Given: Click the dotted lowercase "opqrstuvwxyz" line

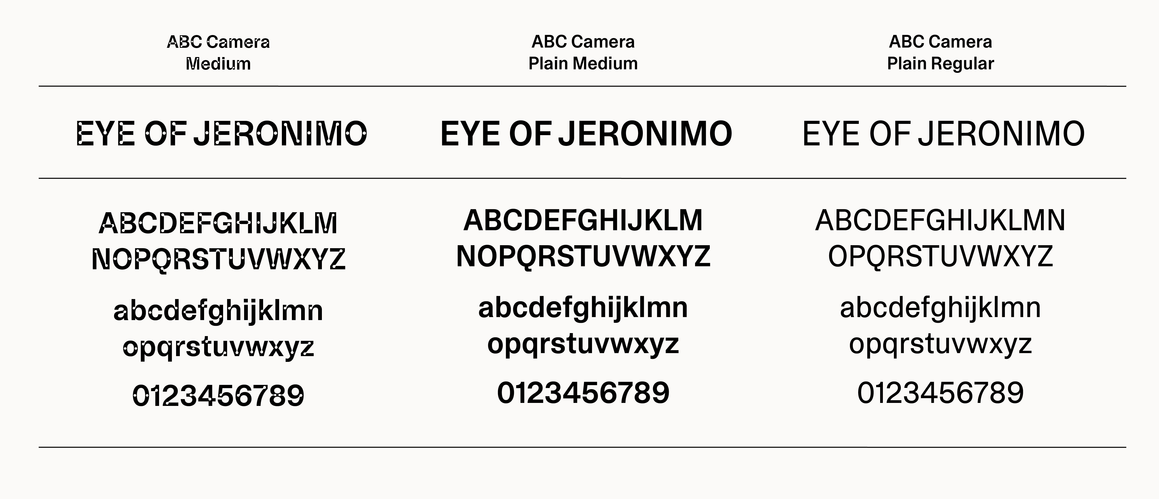Looking at the screenshot, I should click(x=218, y=347).
